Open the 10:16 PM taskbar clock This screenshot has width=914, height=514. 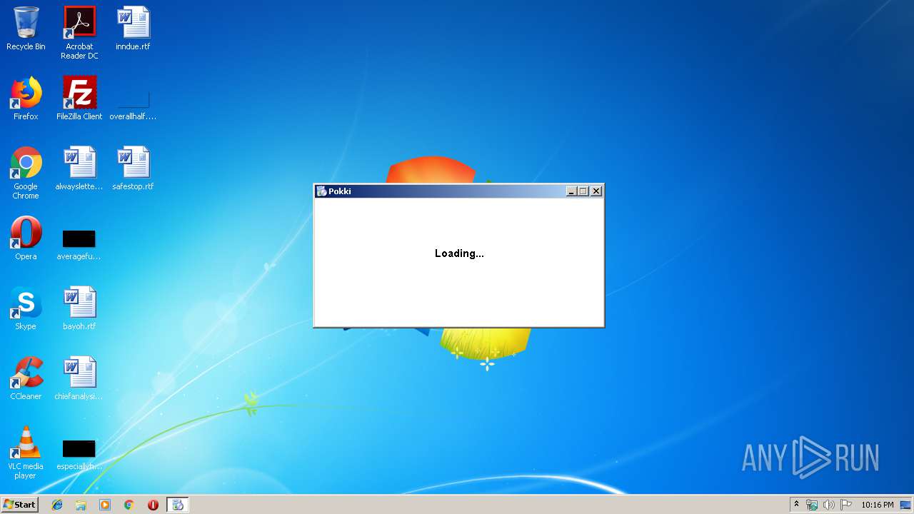pos(877,505)
